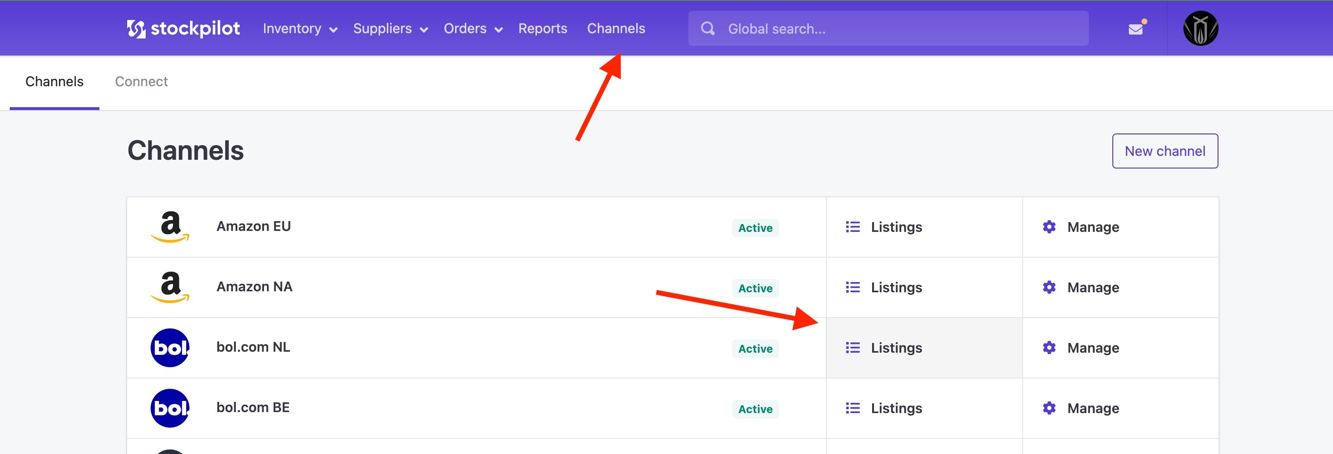Click the gear icon for bol.com NL
The height and width of the screenshot is (454, 1333).
click(1049, 348)
